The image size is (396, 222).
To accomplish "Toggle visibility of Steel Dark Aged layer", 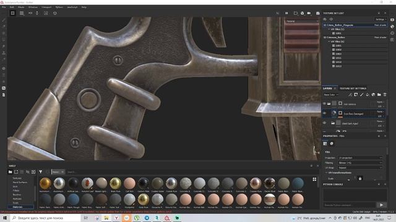I will 324,123.
